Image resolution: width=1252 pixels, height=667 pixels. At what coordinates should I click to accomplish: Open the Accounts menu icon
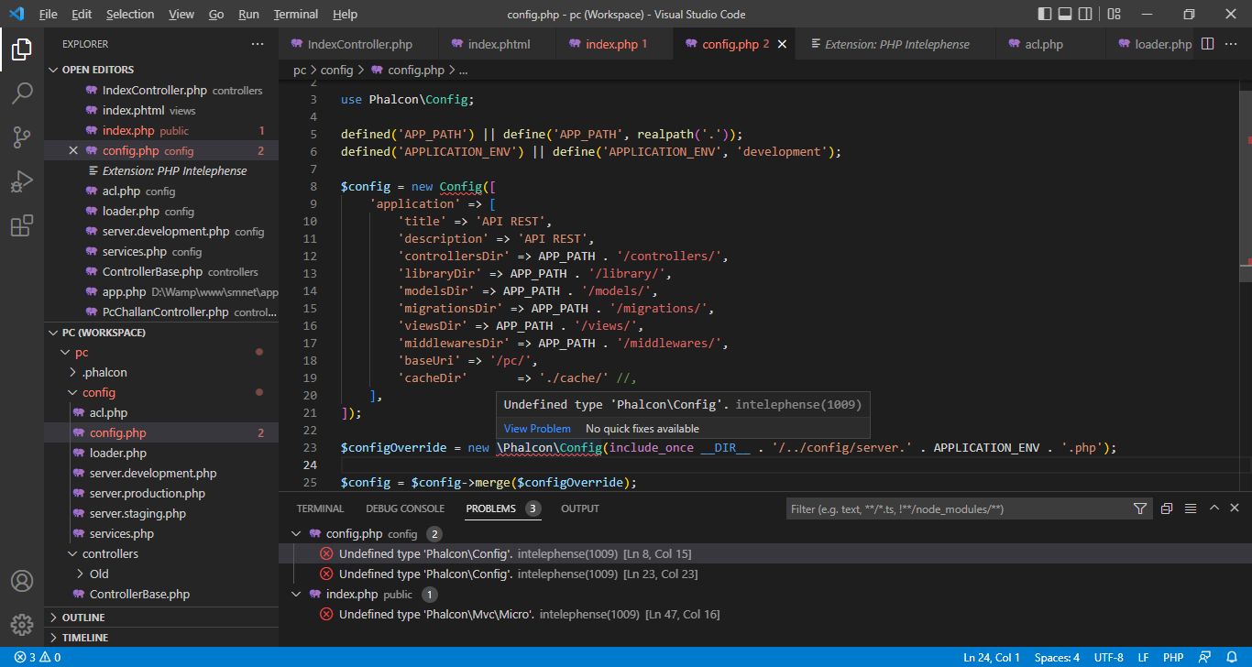tap(22, 581)
